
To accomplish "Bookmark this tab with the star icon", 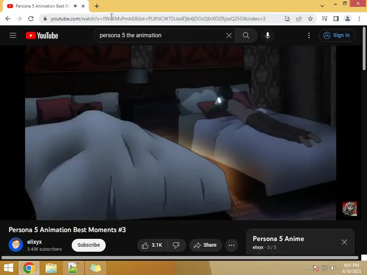I will pyautogui.click(x=310, y=19).
